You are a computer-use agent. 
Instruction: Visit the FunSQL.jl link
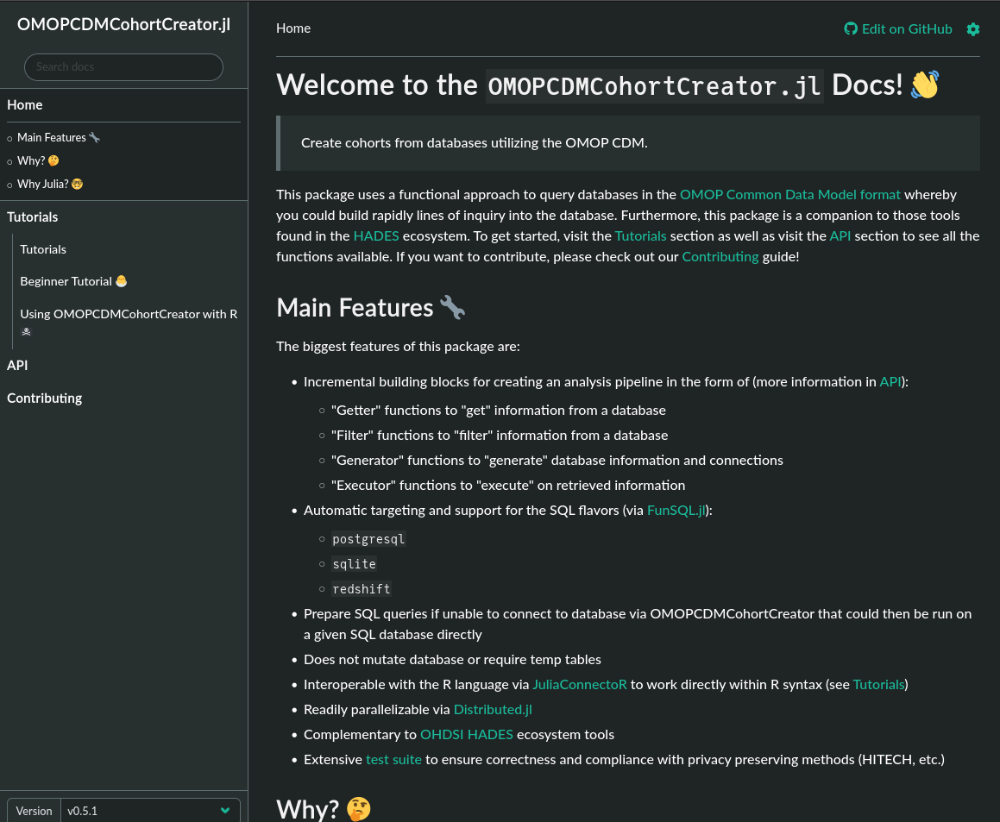point(677,511)
